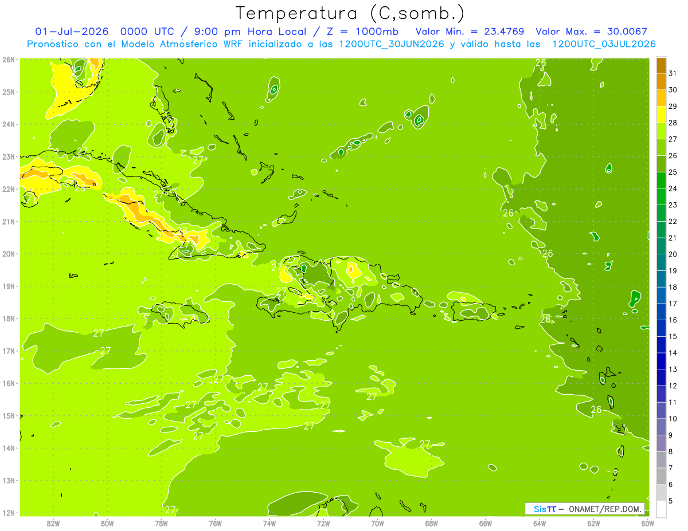
Task: Click the "12N" latitude axis label
Action: (x=9, y=513)
